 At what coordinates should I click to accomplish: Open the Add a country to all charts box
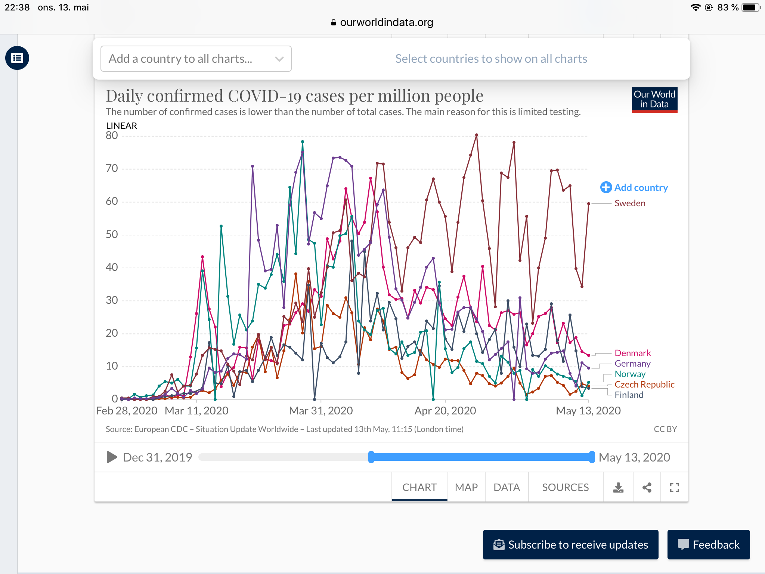pos(196,59)
